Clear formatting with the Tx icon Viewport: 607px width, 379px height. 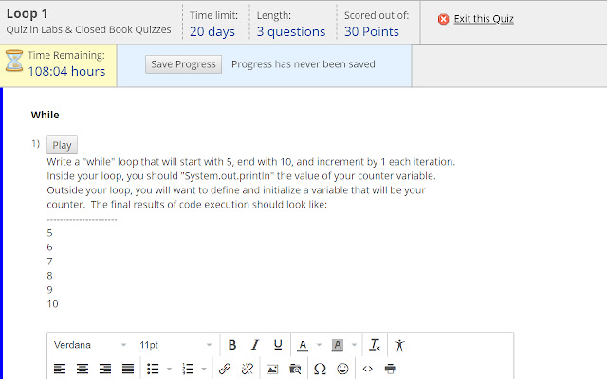tap(375, 345)
